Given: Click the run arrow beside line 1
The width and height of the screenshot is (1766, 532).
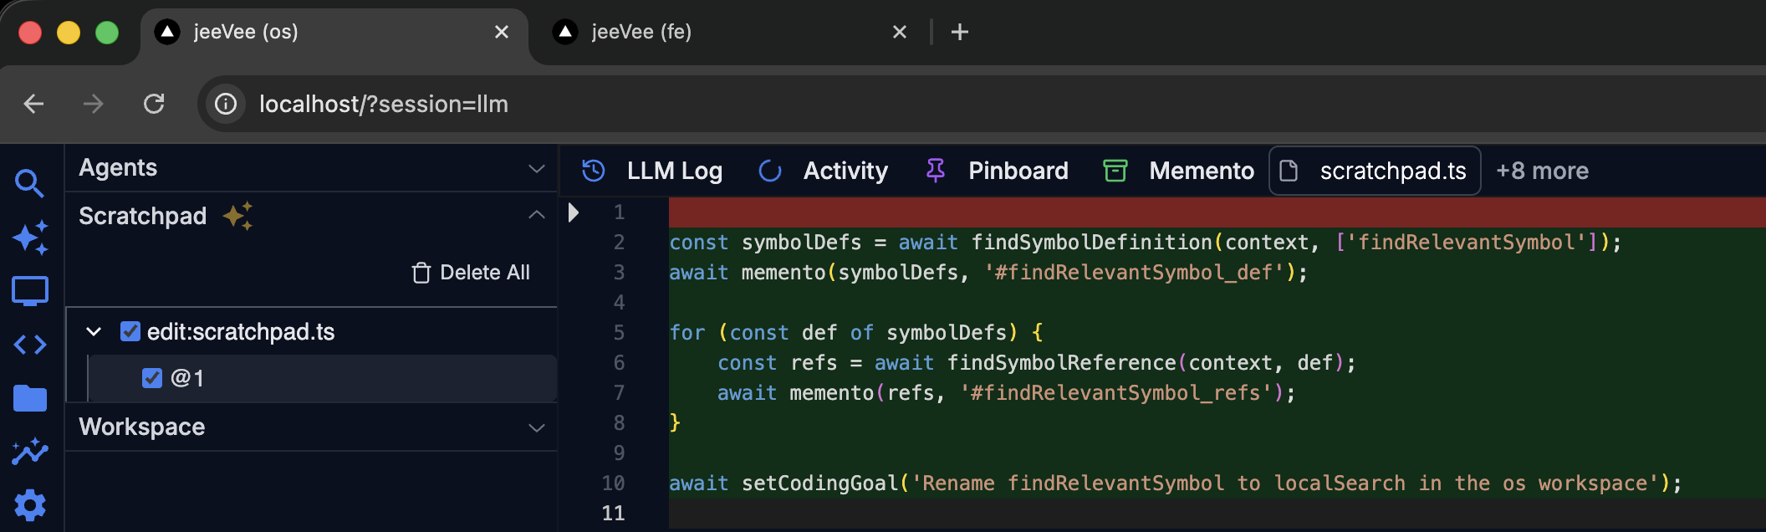Looking at the screenshot, I should [574, 212].
